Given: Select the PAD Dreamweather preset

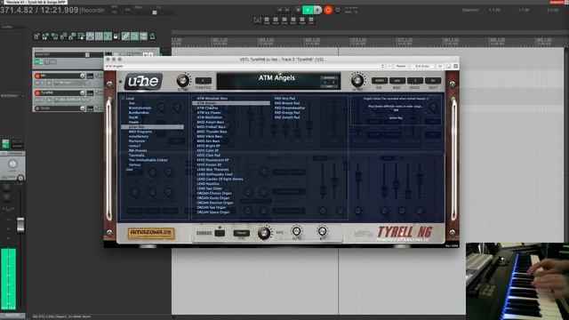Looking at the screenshot, I should [x=290, y=108].
